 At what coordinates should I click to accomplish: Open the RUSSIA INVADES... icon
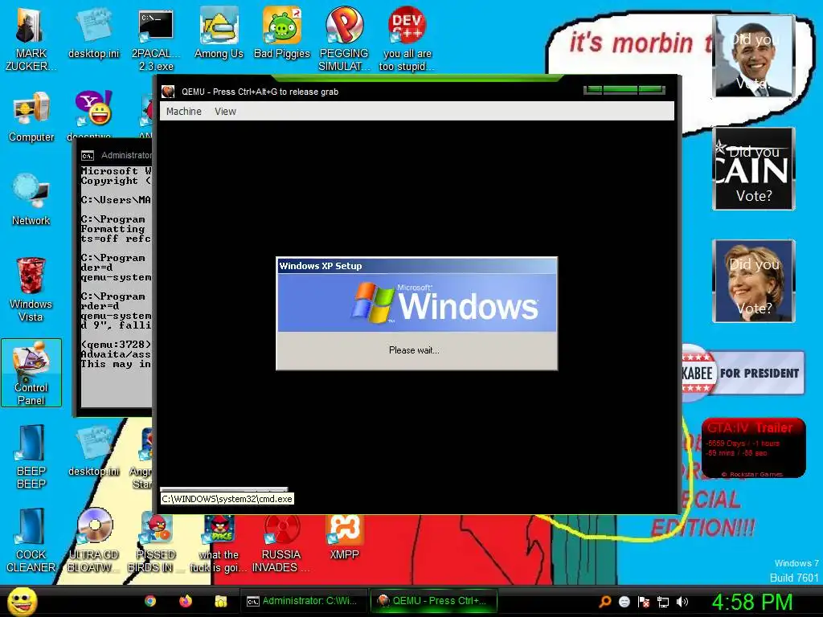pyautogui.click(x=282, y=543)
